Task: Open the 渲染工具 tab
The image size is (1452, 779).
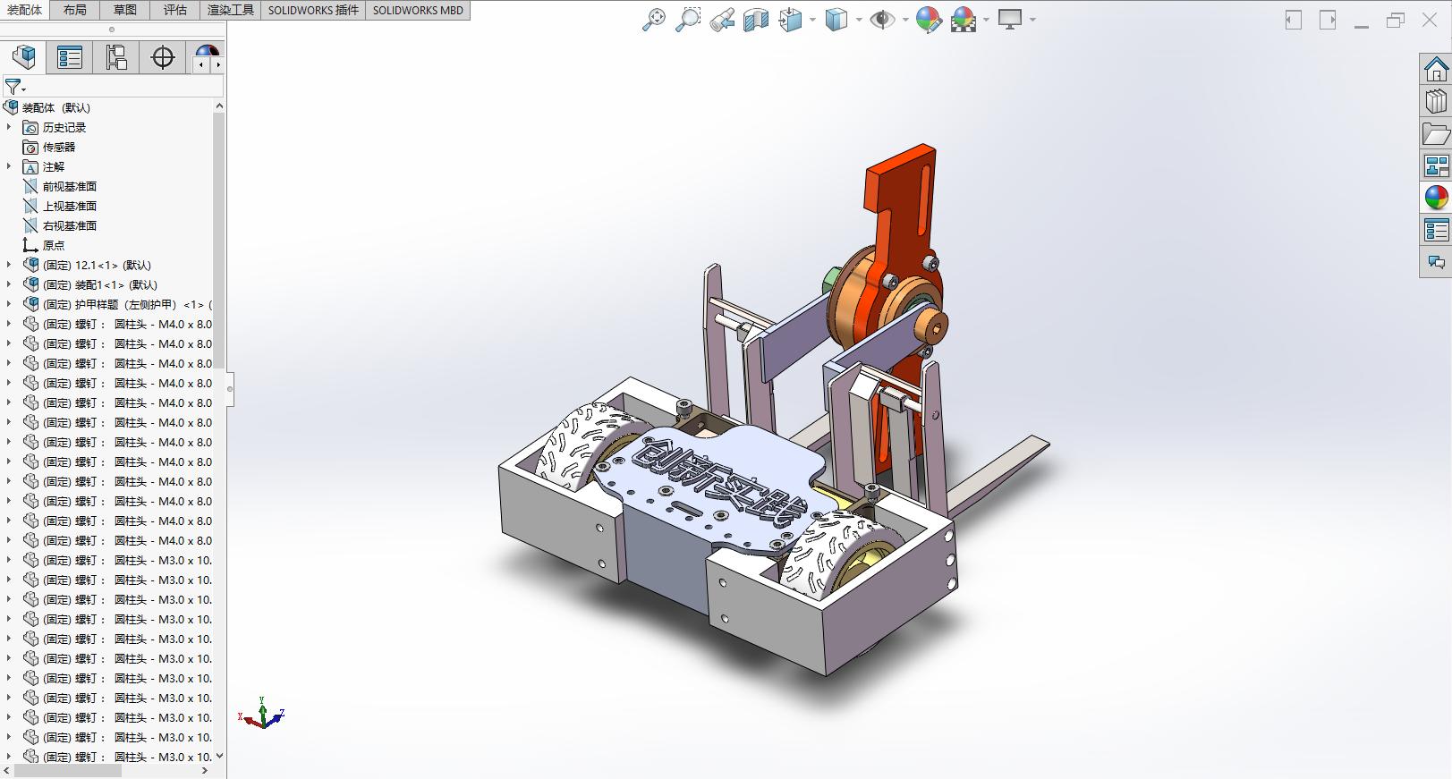Action: point(231,10)
